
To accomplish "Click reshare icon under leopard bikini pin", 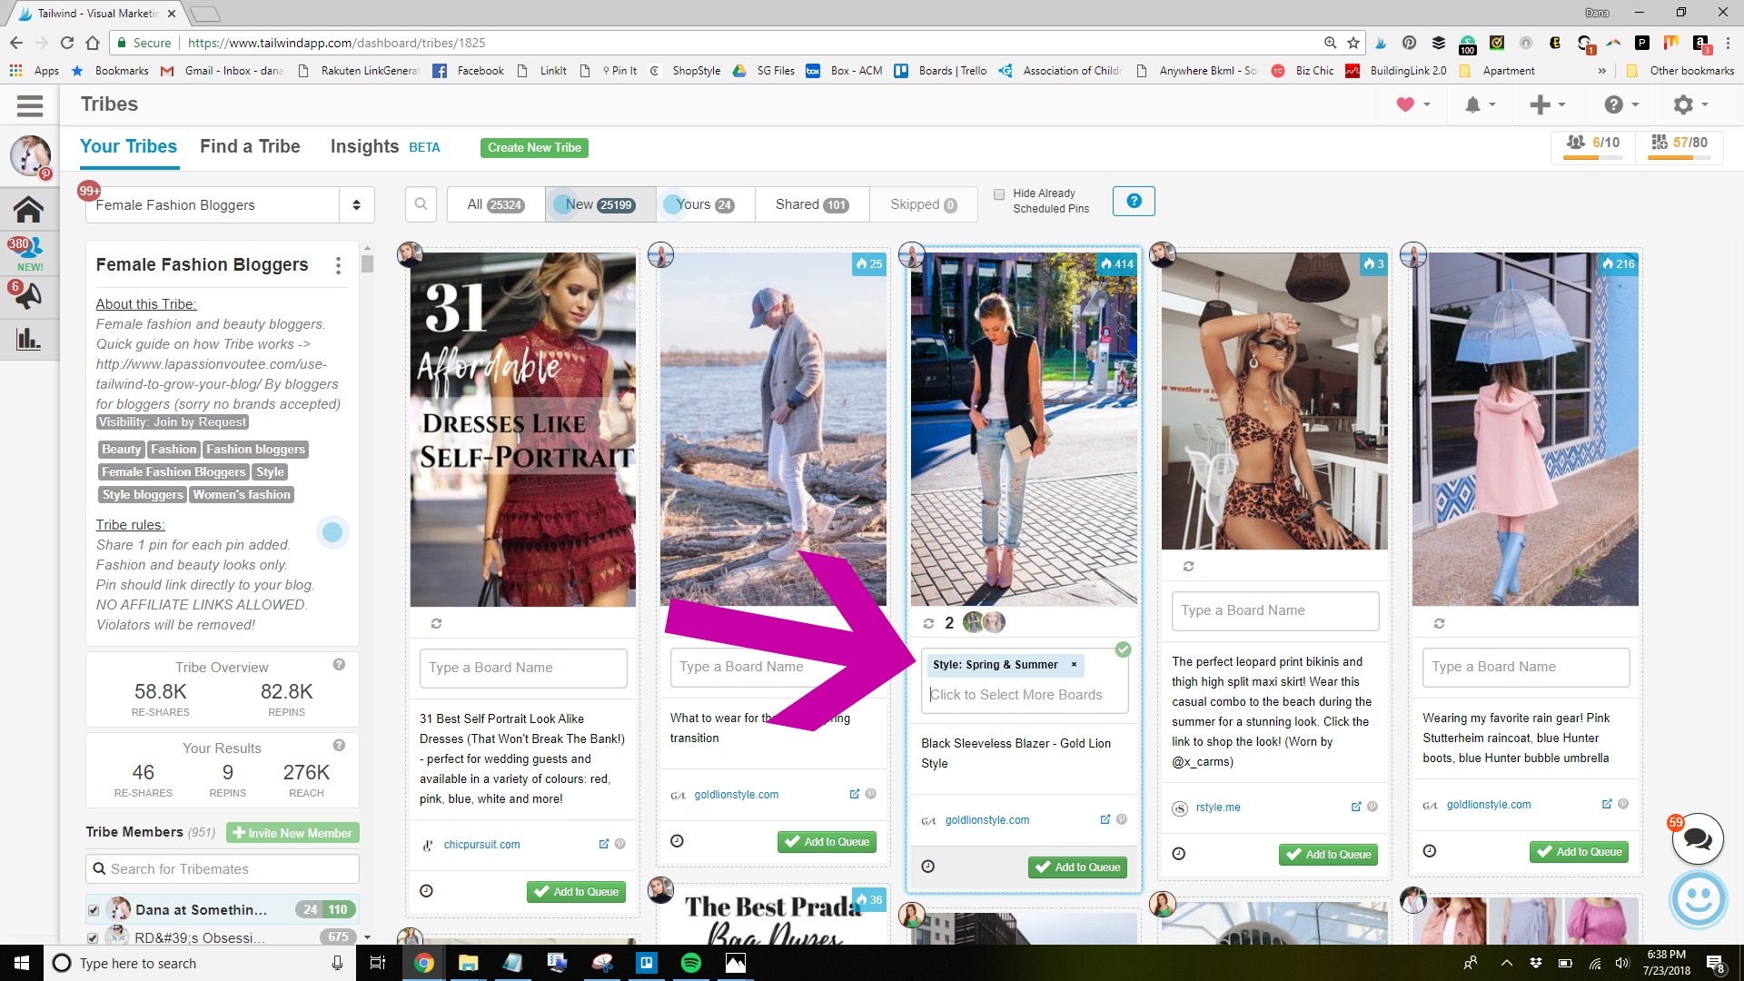I will click(1188, 567).
